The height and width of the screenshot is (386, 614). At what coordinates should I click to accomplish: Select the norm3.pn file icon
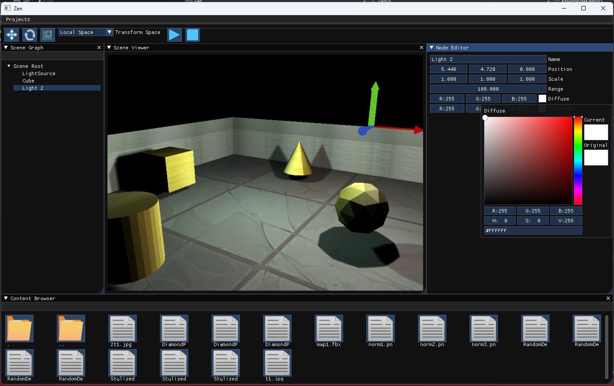(484, 328)
